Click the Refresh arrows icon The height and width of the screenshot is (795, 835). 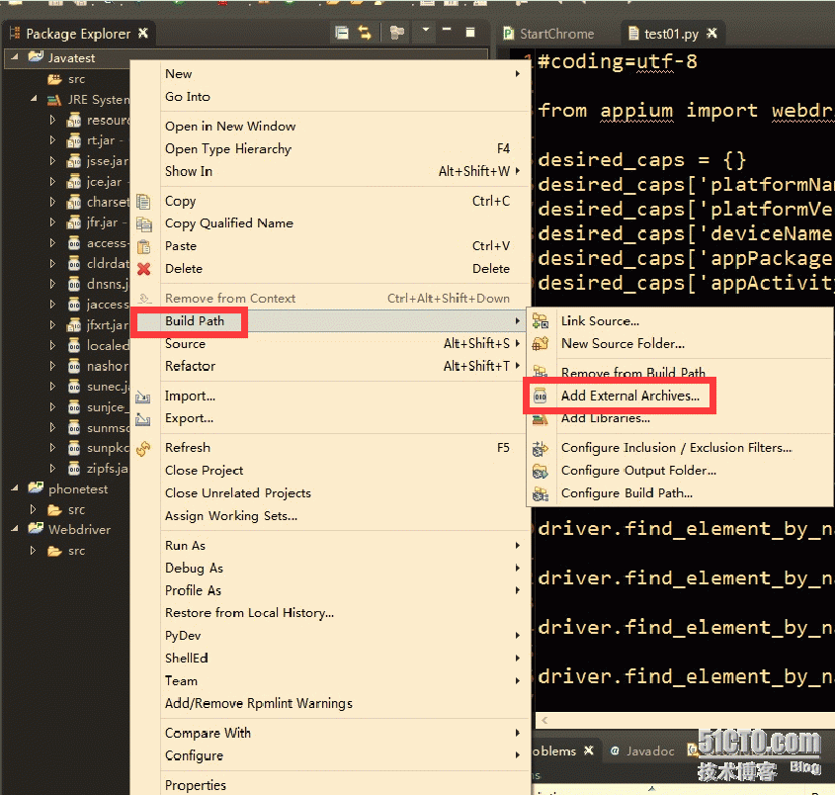(x=143, y=448)
